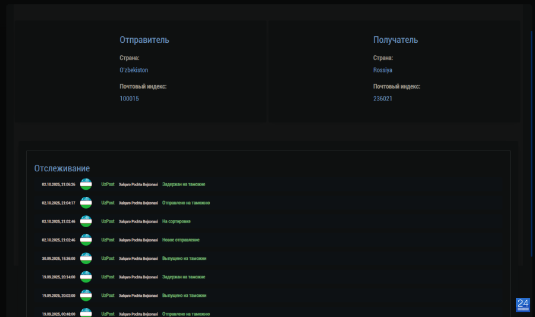Click the flag icon for 30.09.2025, 15:36:00
Screen dimensions: 535x317
86,259
